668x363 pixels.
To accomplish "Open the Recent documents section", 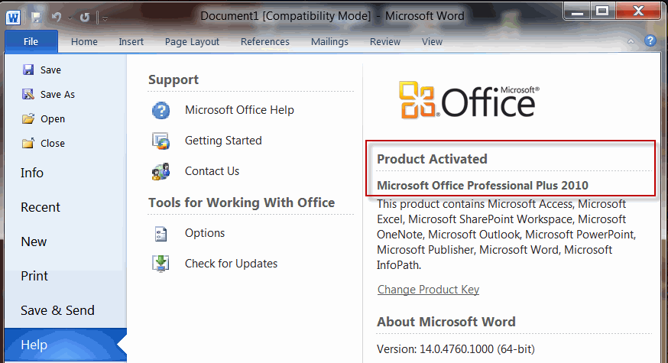I will (x=41, y=208).
